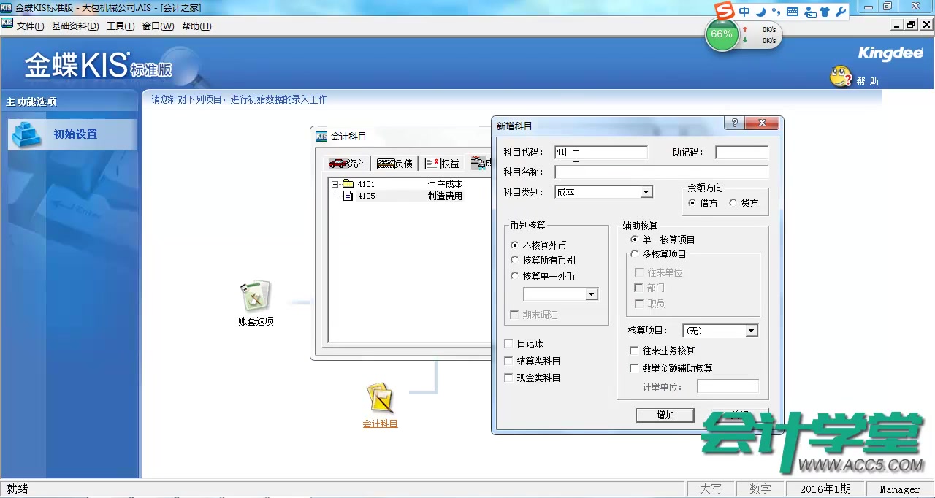Viewport: 935px width, 498px height.
Task: Open the 基础资料(D) menu
Action: pyautogui.click(x=76, y=26)
